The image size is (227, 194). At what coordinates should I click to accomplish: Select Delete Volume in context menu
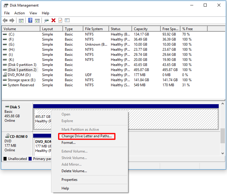74,171
